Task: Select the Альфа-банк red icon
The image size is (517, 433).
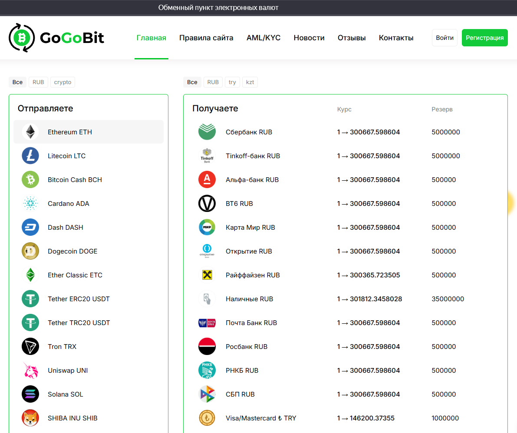Action: [x=207, y=179]
